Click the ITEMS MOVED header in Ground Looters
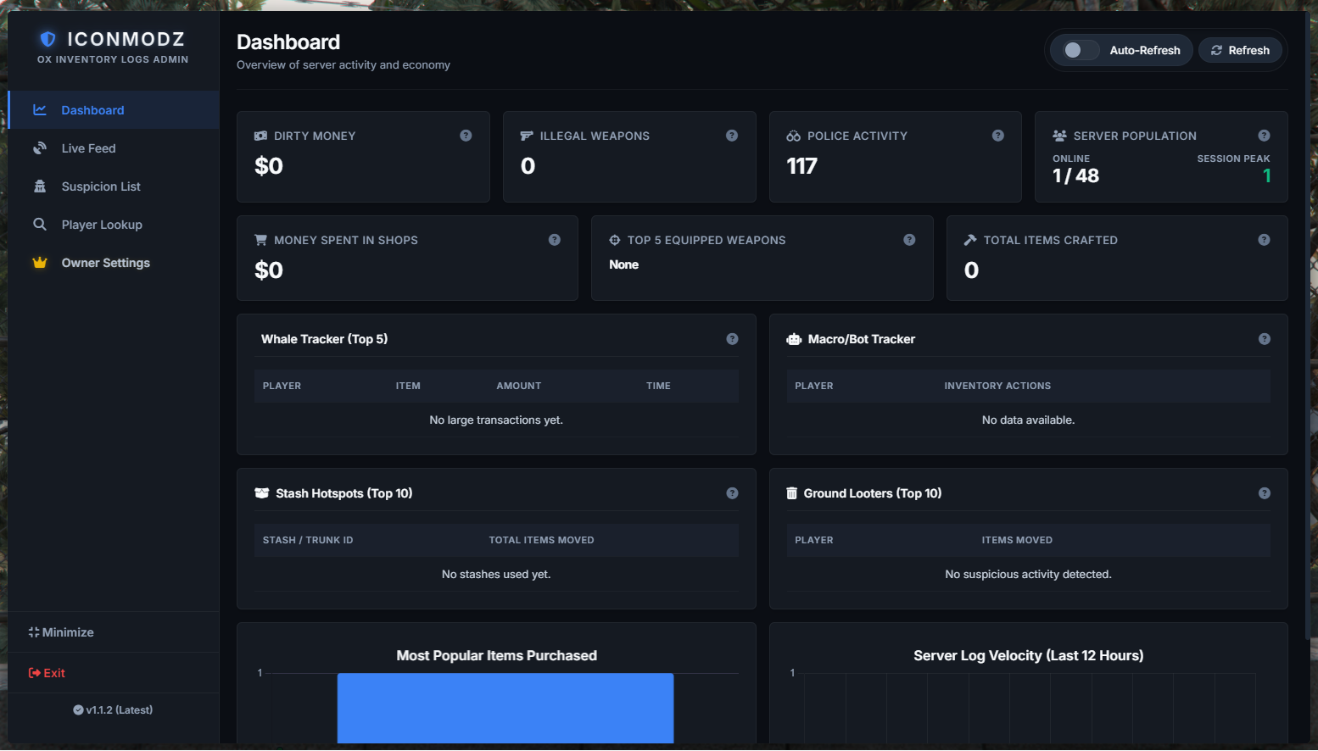This screenshot has height=751, width=1318. click(x=1017, y=540)
